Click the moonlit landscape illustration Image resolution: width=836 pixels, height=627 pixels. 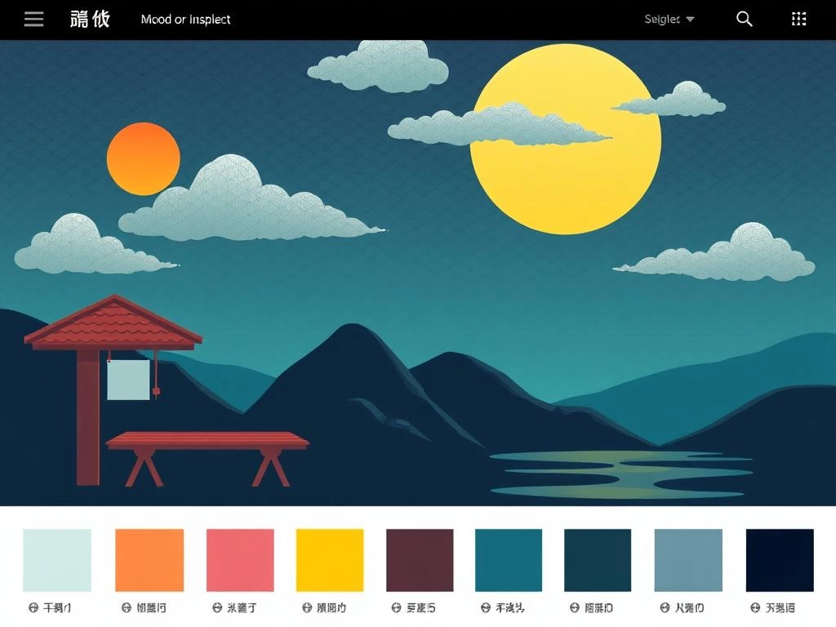tap(418, 273)
